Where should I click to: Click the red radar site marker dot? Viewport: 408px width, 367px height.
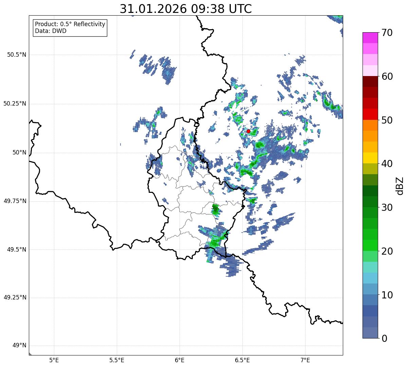[248, 131]
